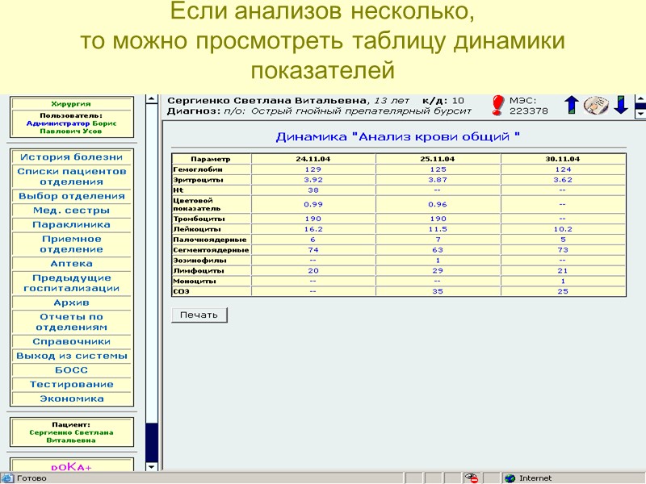Open Параклиника section
This screenshot has height=484, width=646.
[71, 225]
